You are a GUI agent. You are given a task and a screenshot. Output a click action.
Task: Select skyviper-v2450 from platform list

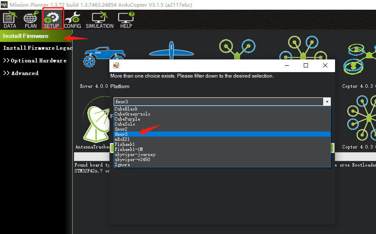click(x=222, y=160)
